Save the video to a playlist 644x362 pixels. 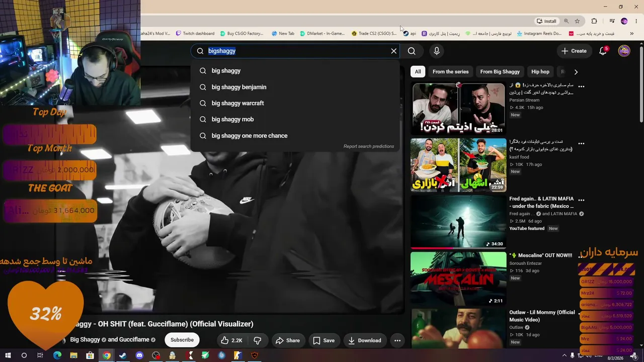(x=324, y=340)
